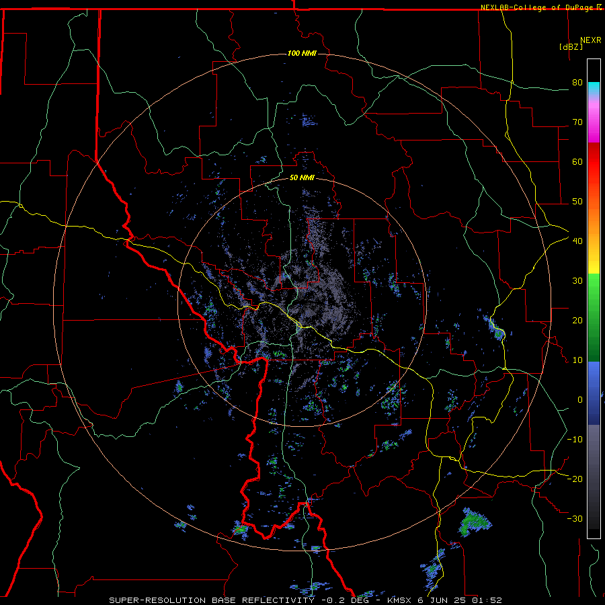This screenshot has width=605, height=605.
Task: Click the red segment of color bar
Action: pyautogui.click(x=594, y=162)
